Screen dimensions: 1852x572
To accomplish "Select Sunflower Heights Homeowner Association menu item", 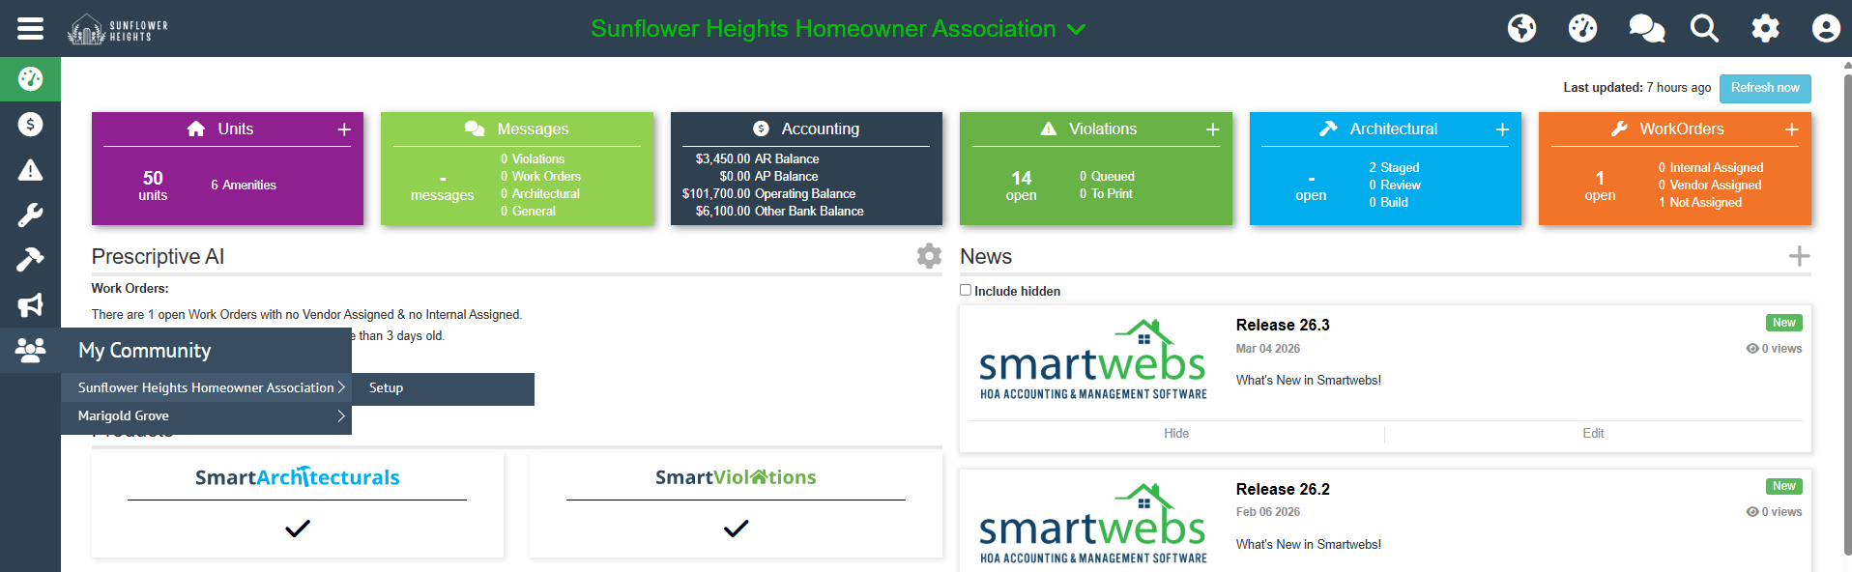I will pos(206,388).
